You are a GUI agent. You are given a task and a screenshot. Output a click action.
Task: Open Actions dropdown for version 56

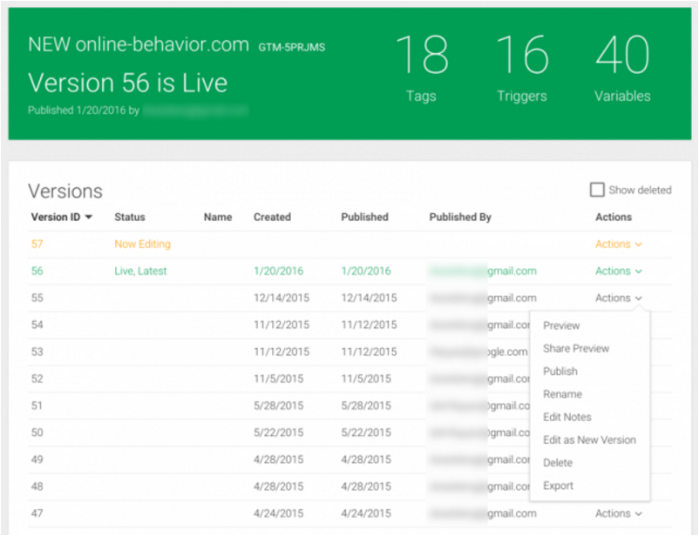point(619,271)
